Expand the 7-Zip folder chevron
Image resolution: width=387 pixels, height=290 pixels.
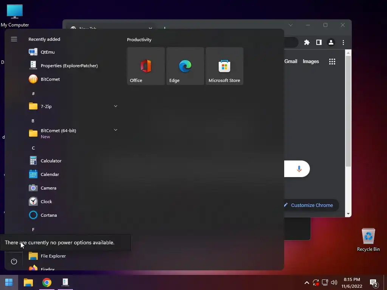(x=116, y=106)
